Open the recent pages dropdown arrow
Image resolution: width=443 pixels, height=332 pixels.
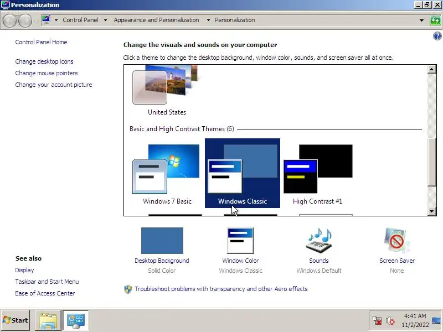[36, 21]
